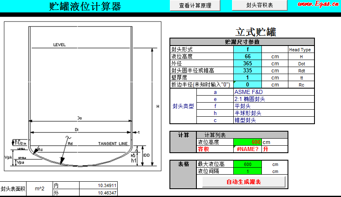
Task: Click the 最大液位高 green cell in 表格
Action: tap(247, 164)
